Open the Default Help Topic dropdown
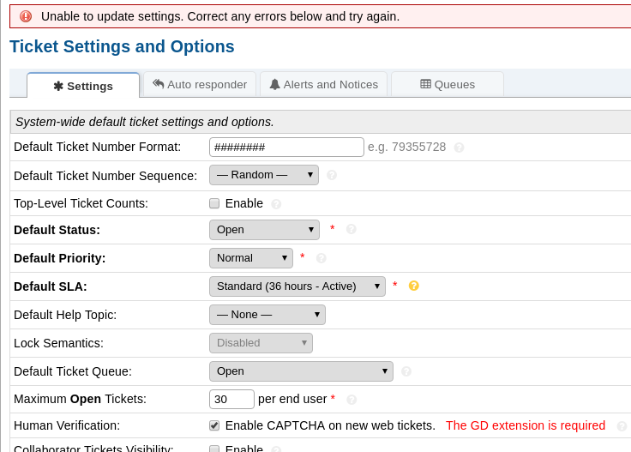 (x=267, y=315)
